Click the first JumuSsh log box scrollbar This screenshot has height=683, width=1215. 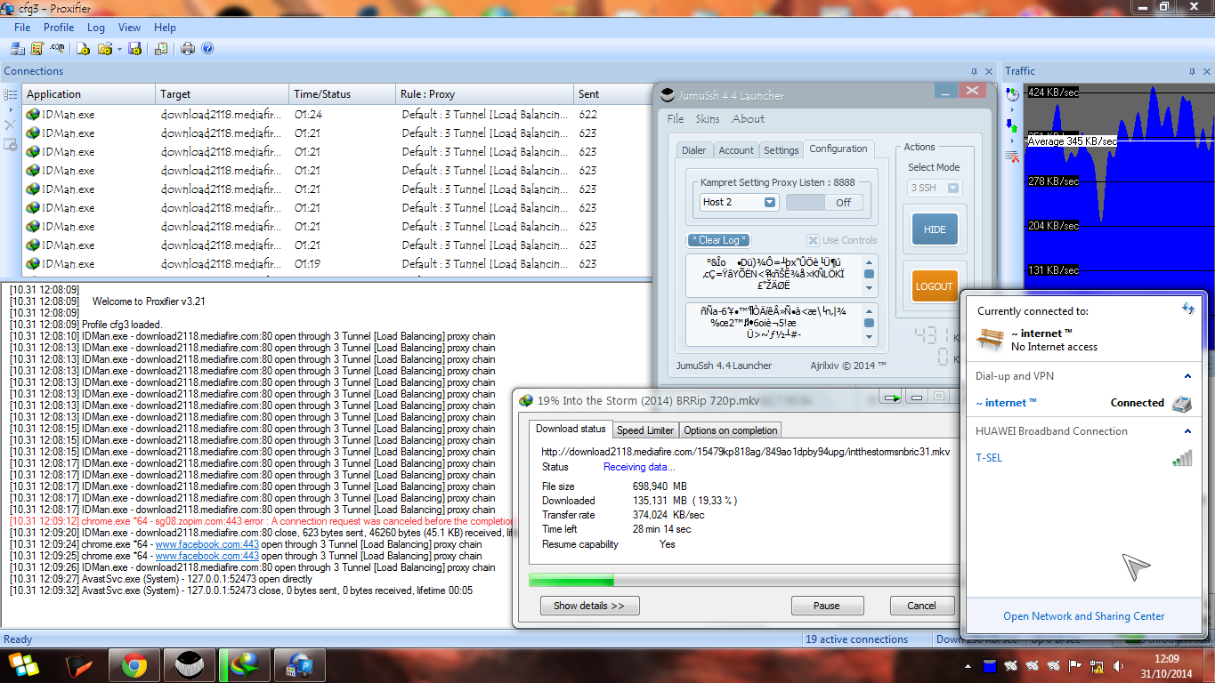pyautogui.click(x=870, y=275)
